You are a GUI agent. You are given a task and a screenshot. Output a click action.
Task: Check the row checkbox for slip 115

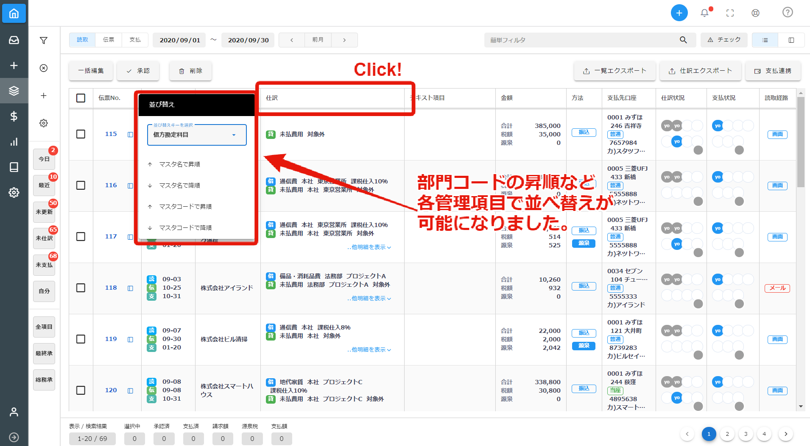[x=81, y=134]
